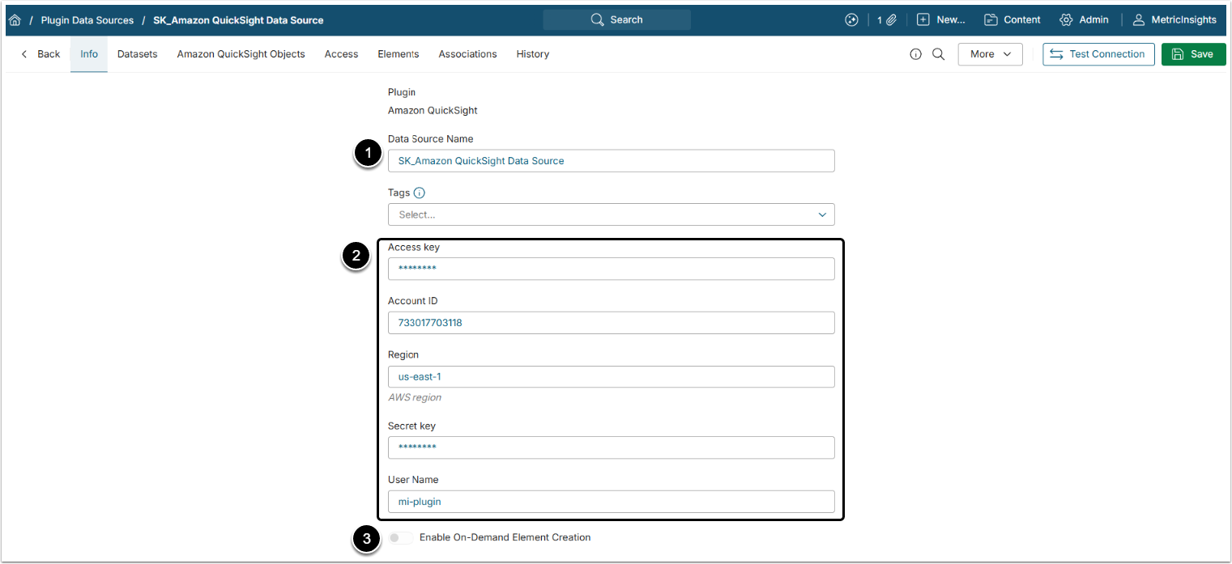Switch to the History tab
Screen dimensions: 1232x564
[532, 54]
